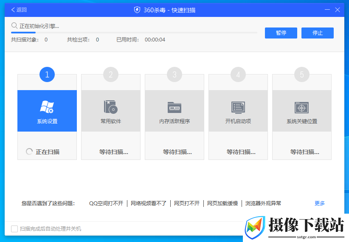Screen dimensions: 349x242
Task: Open the QQ空间打不开 help link
Action: [106, 203]
